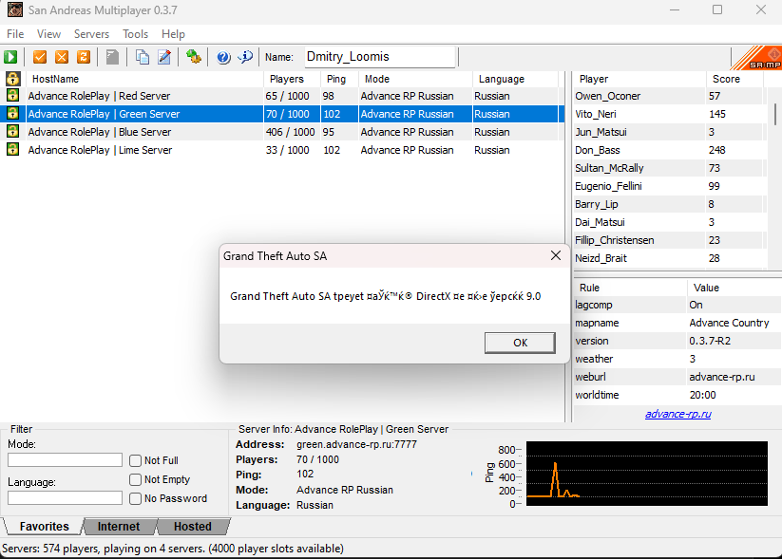
Task: Click the green.advance-rp.ru:7777 address text
Action: coord(356,444)
